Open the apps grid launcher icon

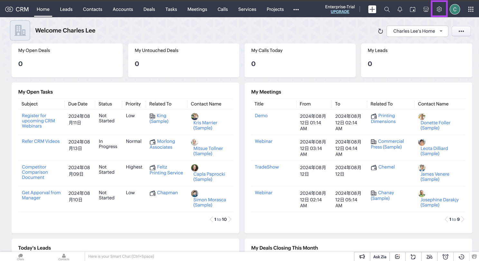[x=471, y=9]
